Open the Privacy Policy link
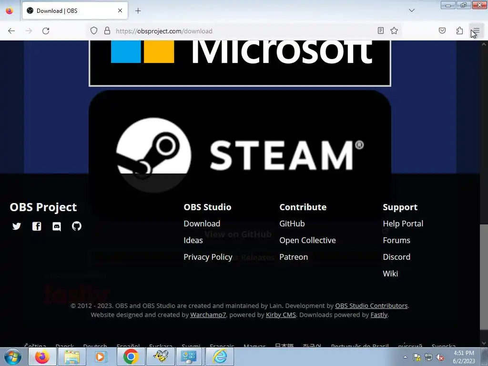Image resolution: width=488 pixels, height=366 pixels. 208,257
